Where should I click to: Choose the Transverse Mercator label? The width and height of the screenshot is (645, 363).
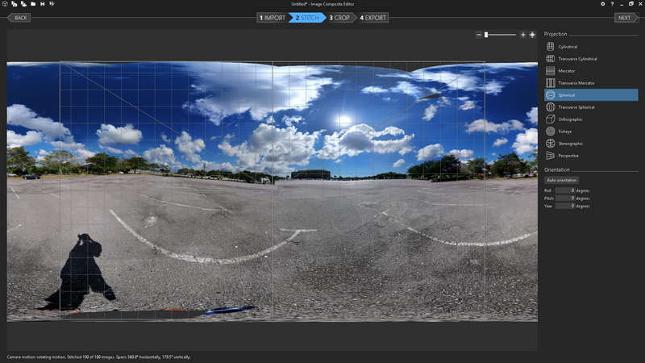tap(576, 83)
